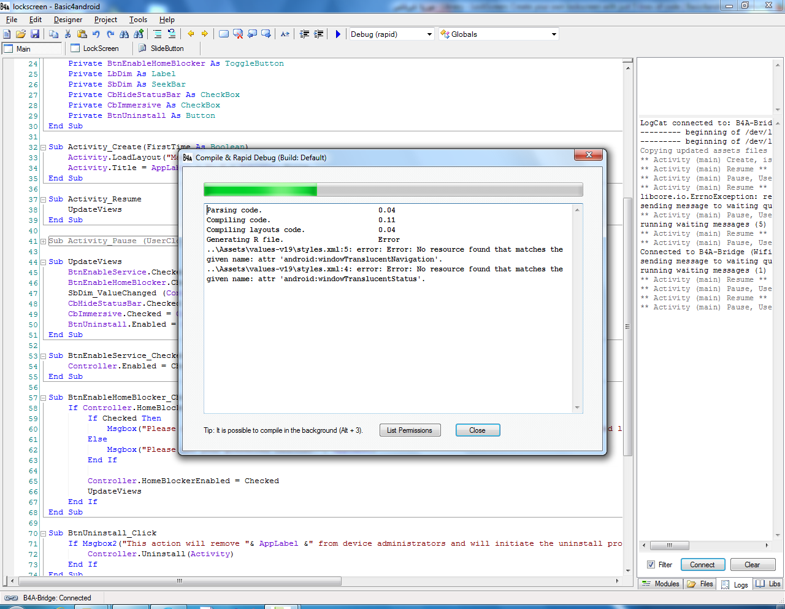Click the List Permissions button

click(x=409, y=430)
